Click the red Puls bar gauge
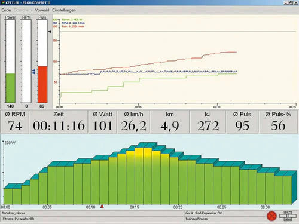This screenshot has height=224, width=299. click(x=42, y=61)
